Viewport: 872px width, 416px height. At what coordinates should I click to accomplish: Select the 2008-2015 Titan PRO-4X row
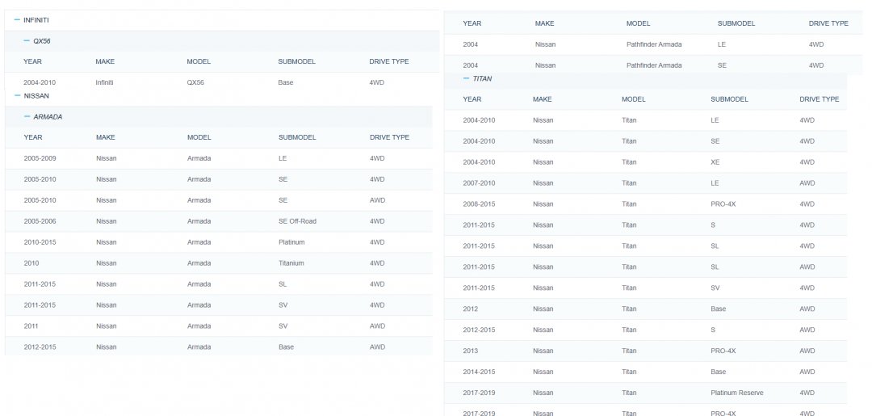(646, 204)
